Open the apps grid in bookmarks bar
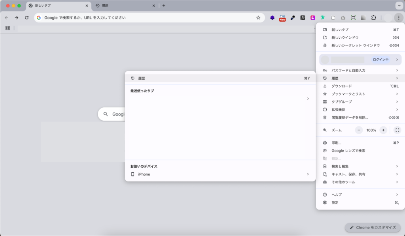The width and height of the screenshot is (405, 236). pos(8,28)
